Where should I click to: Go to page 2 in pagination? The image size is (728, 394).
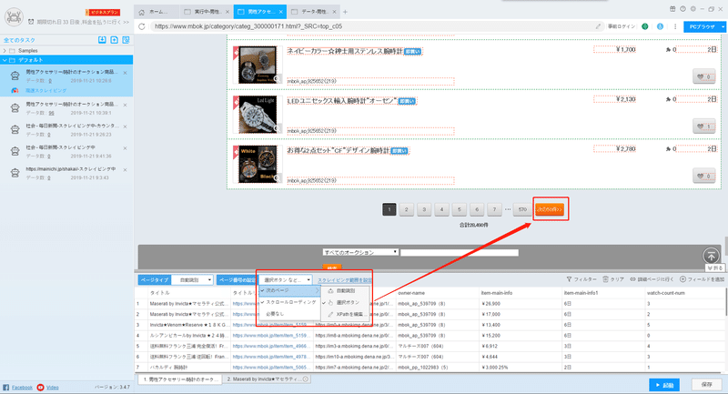coord(406,210)
